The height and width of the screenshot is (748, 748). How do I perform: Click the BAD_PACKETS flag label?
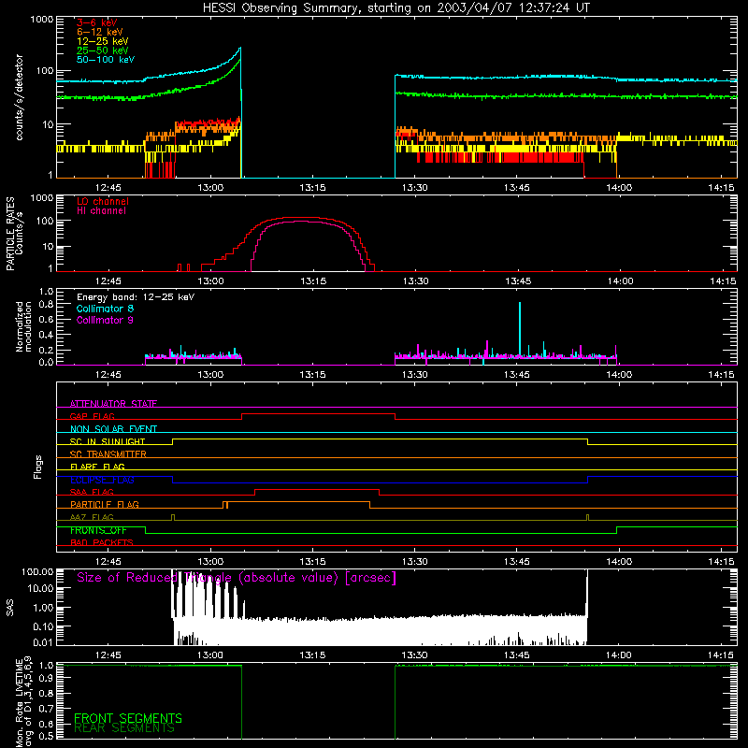tap(102, 542)
